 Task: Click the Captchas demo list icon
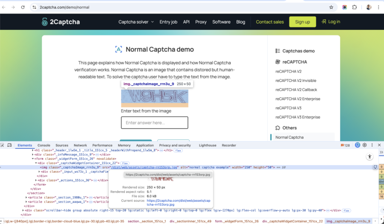tap(278, 51)
